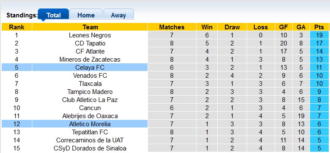Screen dimensions: 330x153
Task: Open the Tepatitlan FC team link
Action: click(90, 132)
